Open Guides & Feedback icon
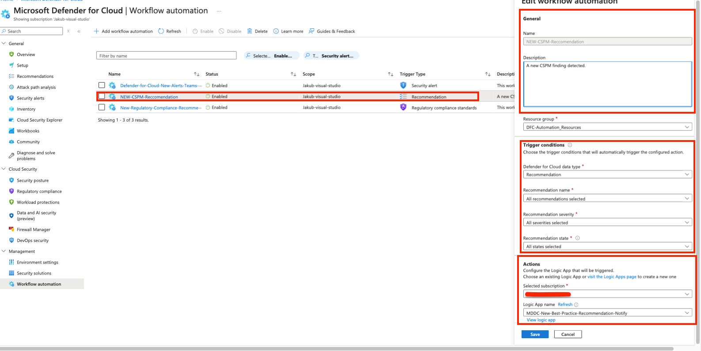The width and height of the screenshot is (701, 351). click(x=312, y=31)
